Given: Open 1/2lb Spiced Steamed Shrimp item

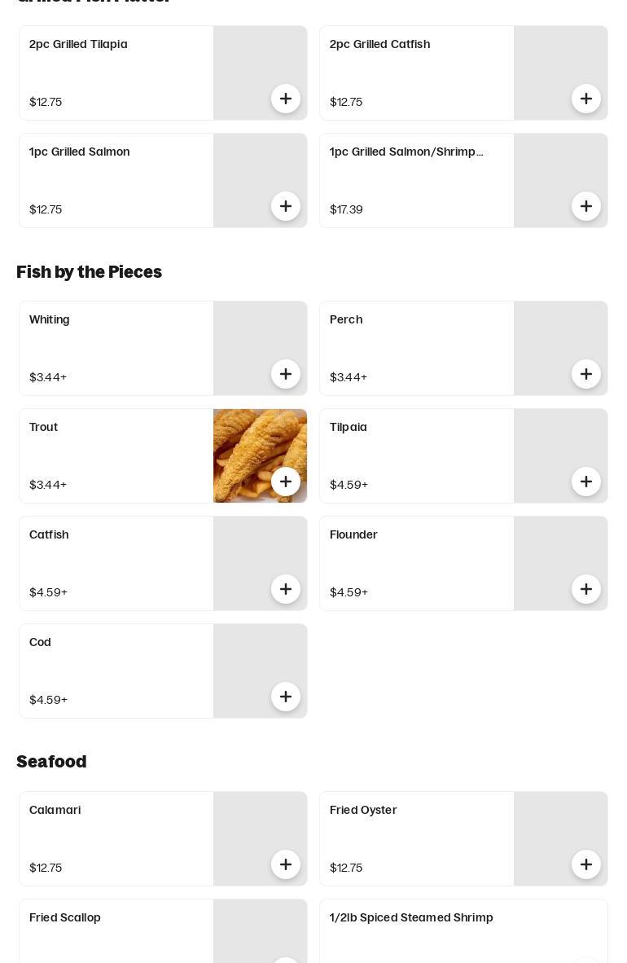Looking at the screenshot, I should [x=411, y=917].
